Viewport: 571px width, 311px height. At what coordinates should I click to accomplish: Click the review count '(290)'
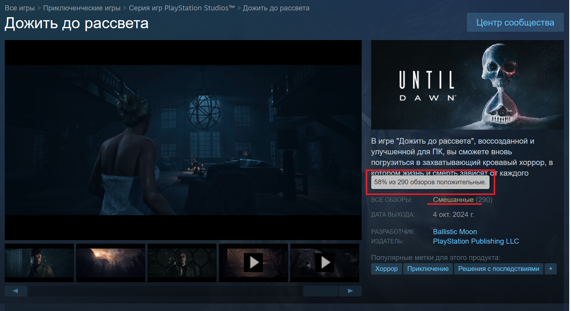(x=484, y=200)
